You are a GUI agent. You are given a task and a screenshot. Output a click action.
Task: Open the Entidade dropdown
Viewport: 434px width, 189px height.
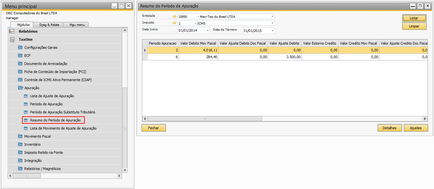(x=272, y=16)
